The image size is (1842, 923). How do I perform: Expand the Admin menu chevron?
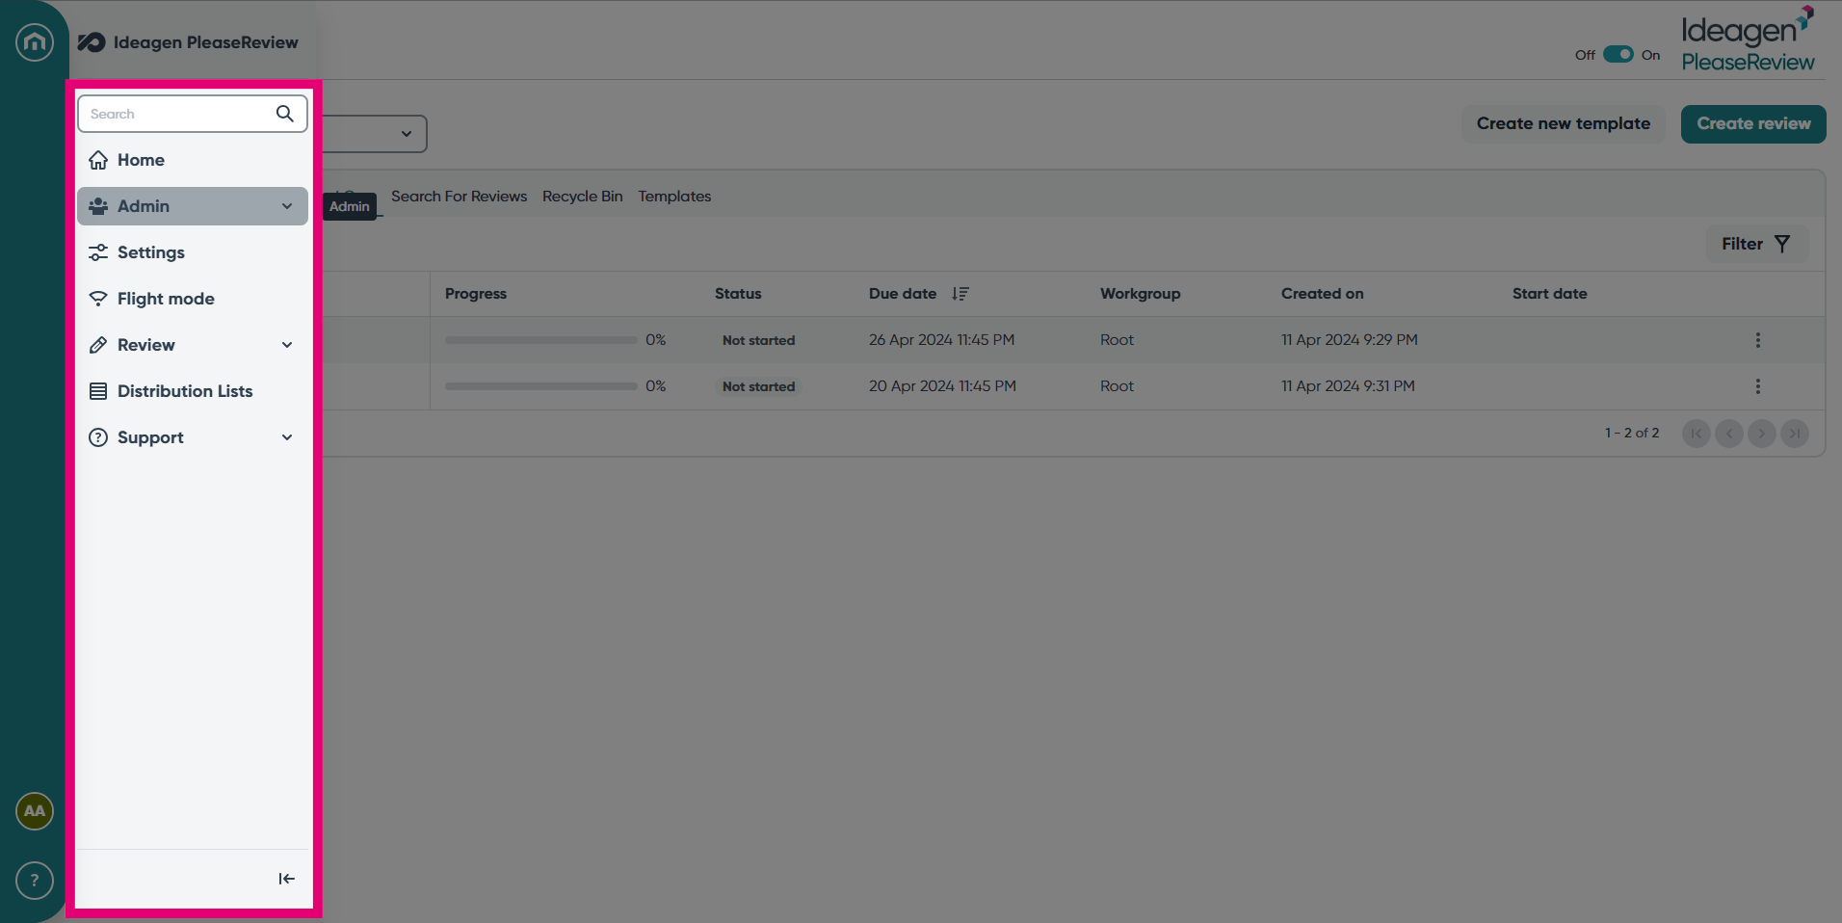tap(287, 206)
